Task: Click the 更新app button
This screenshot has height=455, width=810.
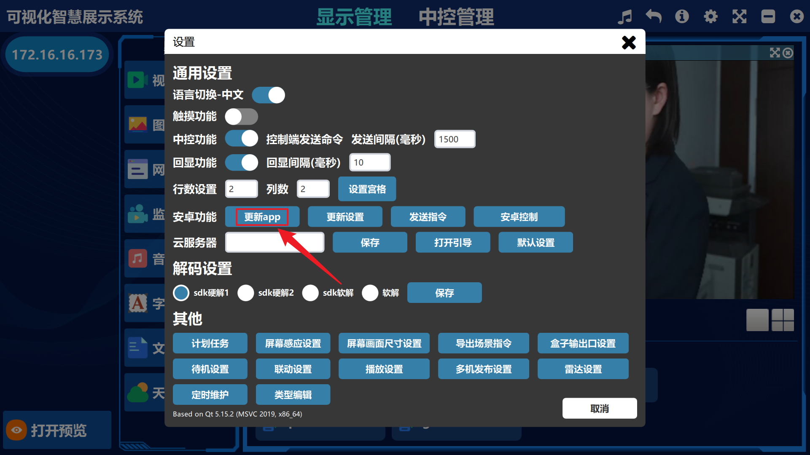Action: coord(262,217)
